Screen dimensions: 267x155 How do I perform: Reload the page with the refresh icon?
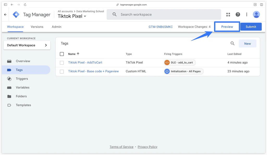click(x=25, y=5)
